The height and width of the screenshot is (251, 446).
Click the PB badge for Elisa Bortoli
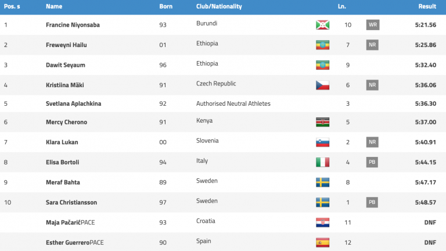[372, 162]
